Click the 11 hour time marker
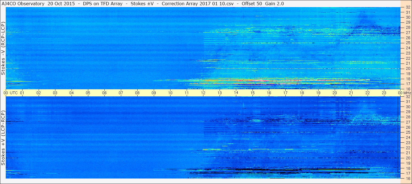 click(x=187, y=93)
